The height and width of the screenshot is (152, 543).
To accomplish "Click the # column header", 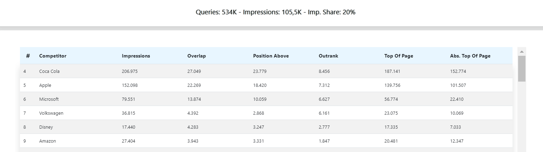I will point(28,56).
